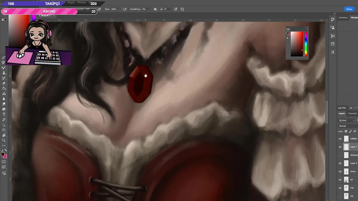Viewport: 358px width, 201px height.
Task: Open the Edit Toolbar three-dots menu
Action: click(4, 145)
